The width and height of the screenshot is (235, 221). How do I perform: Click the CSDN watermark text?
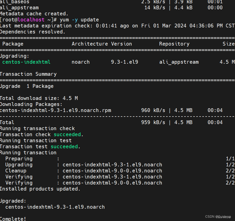[x=218, y=217]
